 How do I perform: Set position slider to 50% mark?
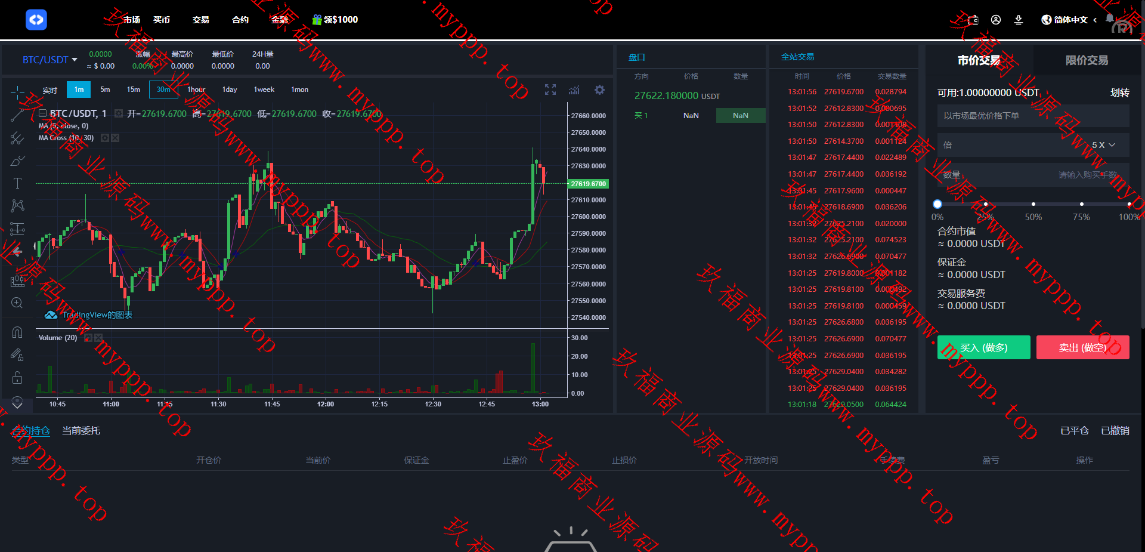tap(1033, 204)
